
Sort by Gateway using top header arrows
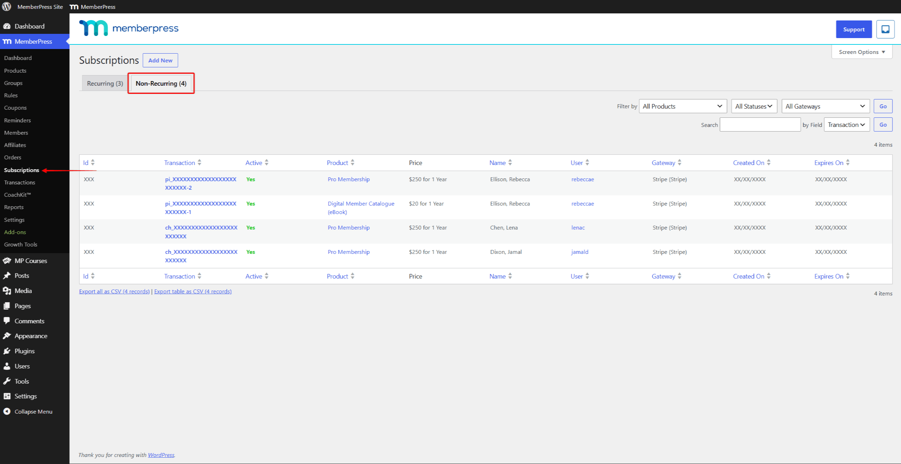(680, 163)
